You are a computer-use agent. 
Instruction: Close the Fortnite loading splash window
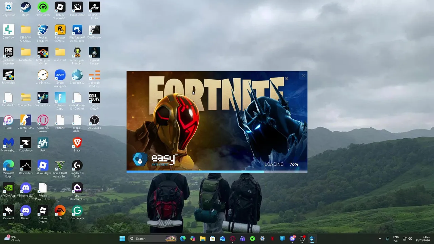[303, 76]
